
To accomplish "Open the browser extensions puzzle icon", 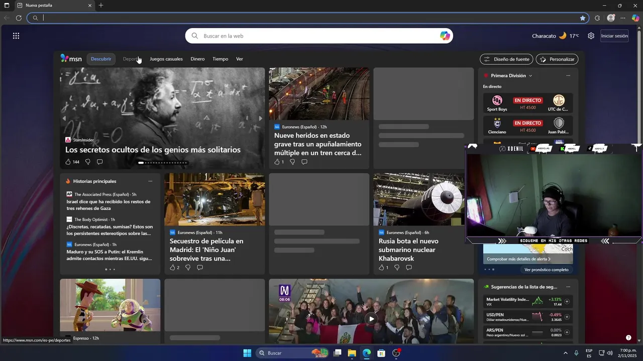I will [597, 18].
